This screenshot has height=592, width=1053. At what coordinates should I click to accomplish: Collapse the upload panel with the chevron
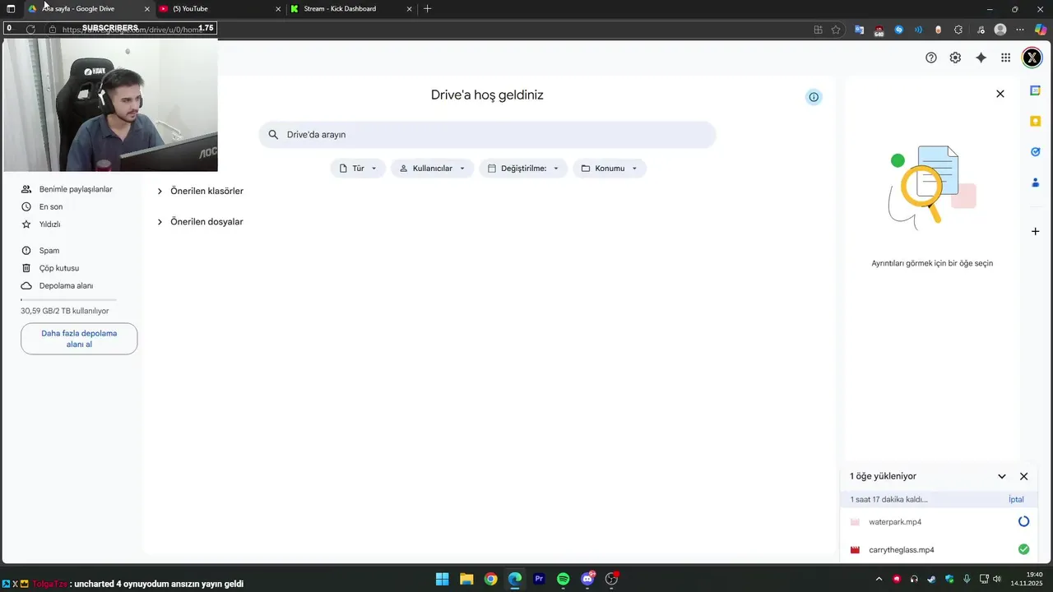[1002, 476]
